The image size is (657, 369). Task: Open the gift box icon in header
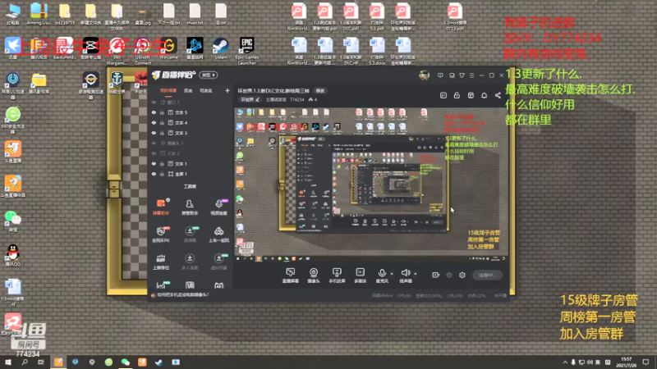[471, 95]
